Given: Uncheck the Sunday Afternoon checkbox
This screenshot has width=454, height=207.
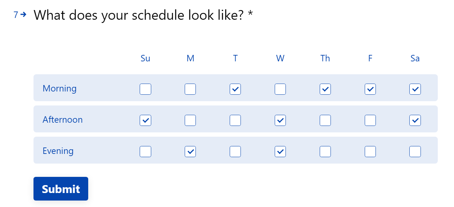Looking at the screenshot, I should pyautogui.click(x=145, y=120).
